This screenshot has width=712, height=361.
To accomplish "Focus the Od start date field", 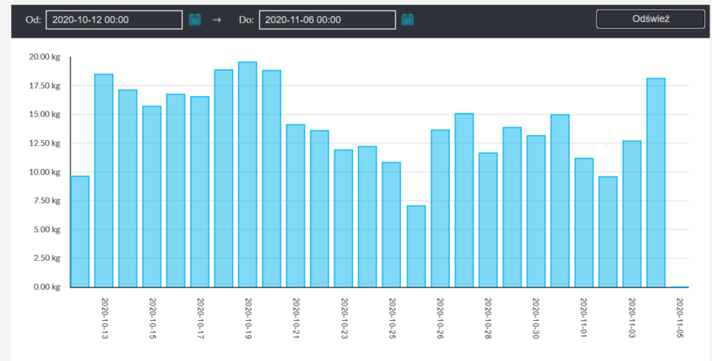I will pos(114,20).
